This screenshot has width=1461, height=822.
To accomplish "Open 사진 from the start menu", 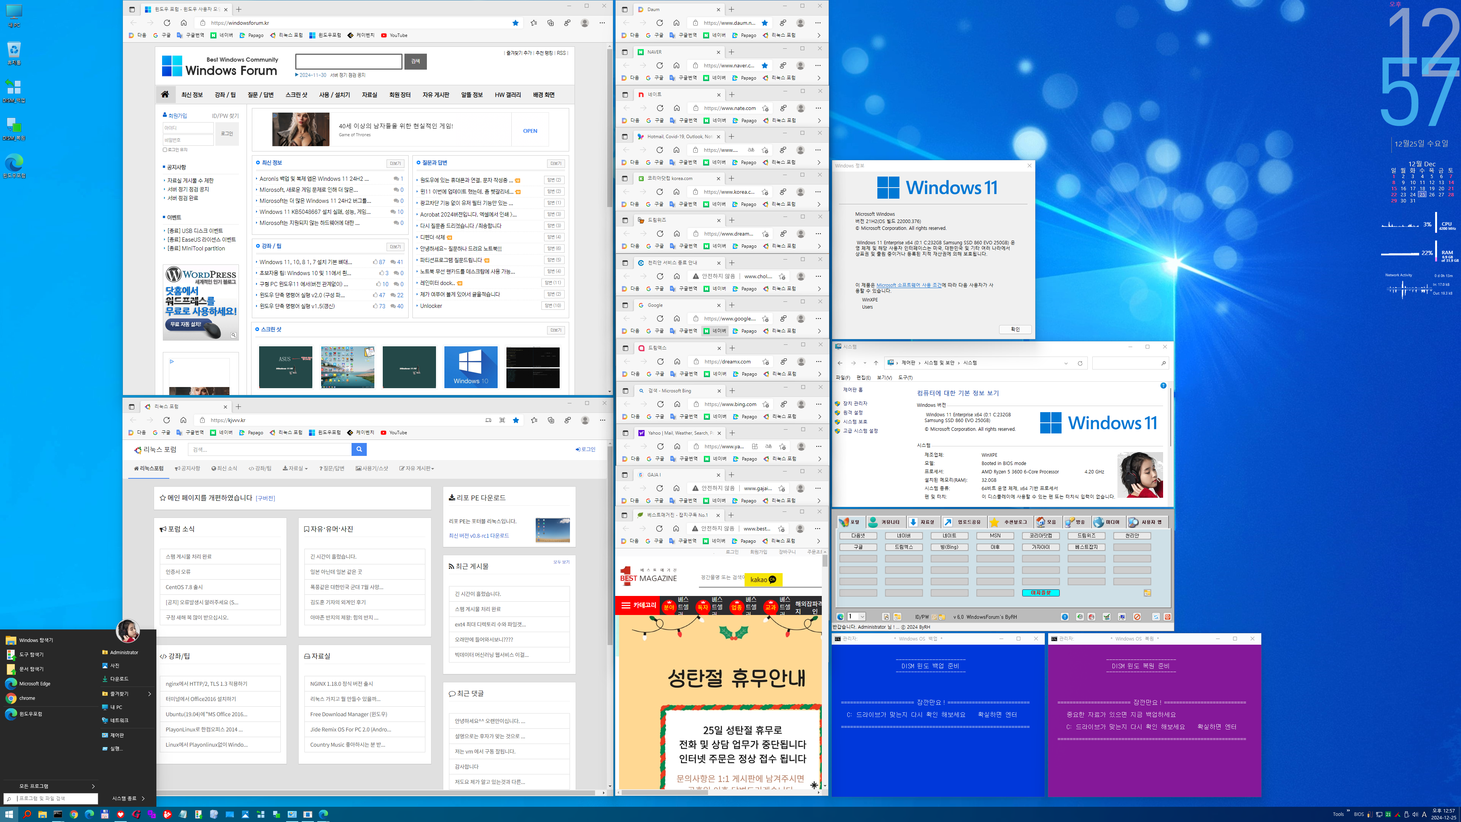I will (115, 666).
